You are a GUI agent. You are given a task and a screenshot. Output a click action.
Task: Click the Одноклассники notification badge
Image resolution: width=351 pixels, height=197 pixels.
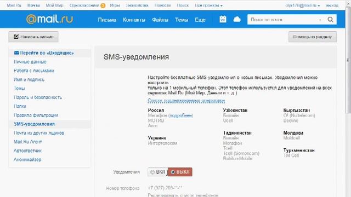[x=103, y=5]
